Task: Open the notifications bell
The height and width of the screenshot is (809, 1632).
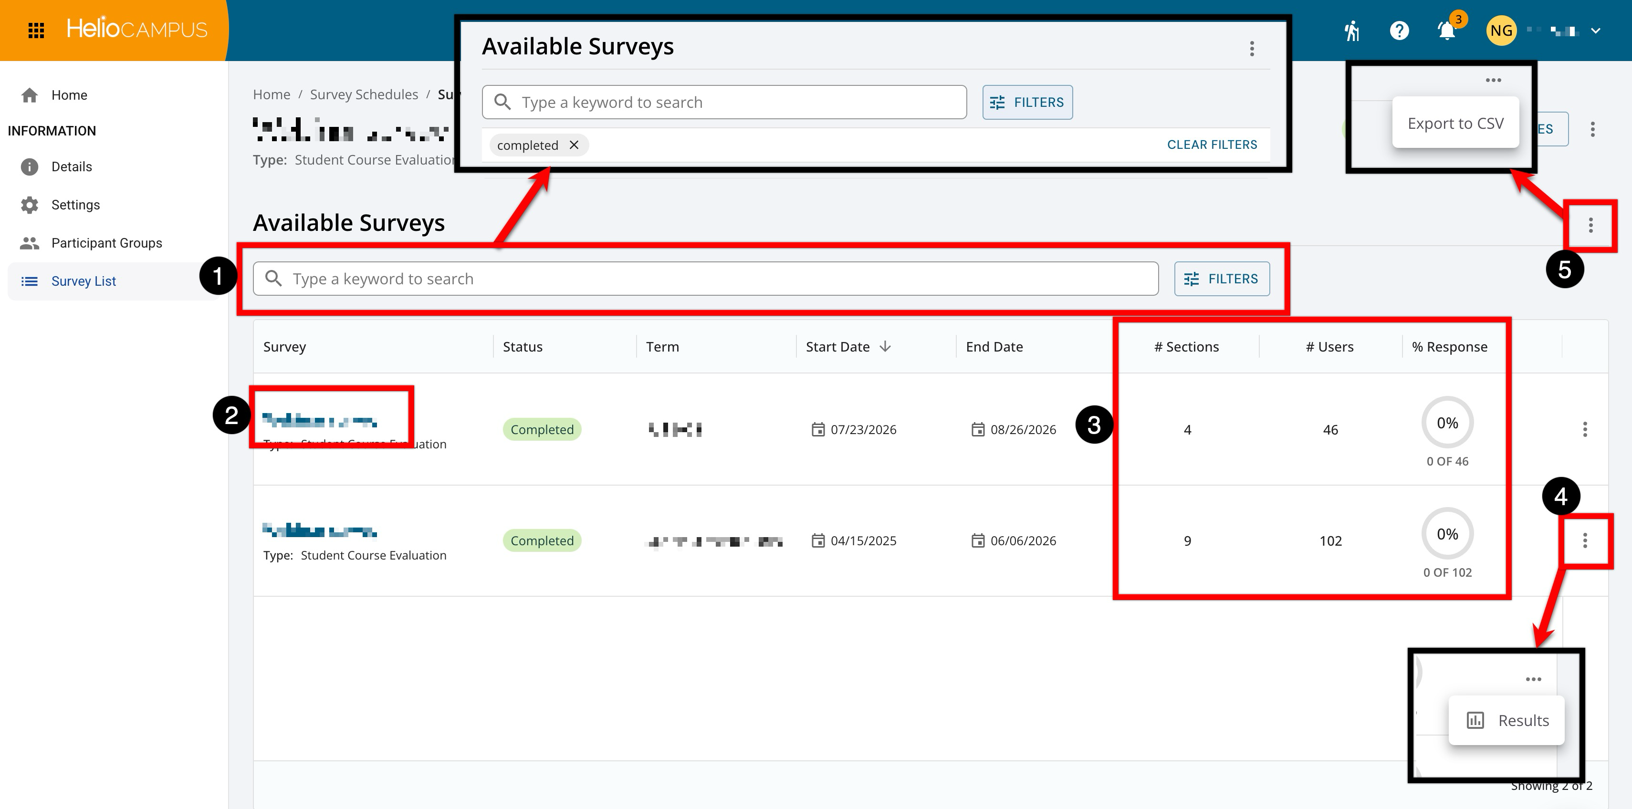Action: click(x=1447, y=31)
